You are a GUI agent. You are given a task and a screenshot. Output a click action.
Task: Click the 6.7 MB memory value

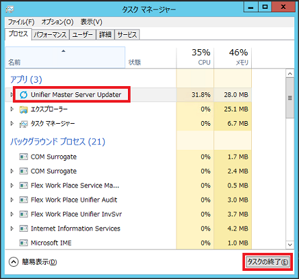pos(237,124)
